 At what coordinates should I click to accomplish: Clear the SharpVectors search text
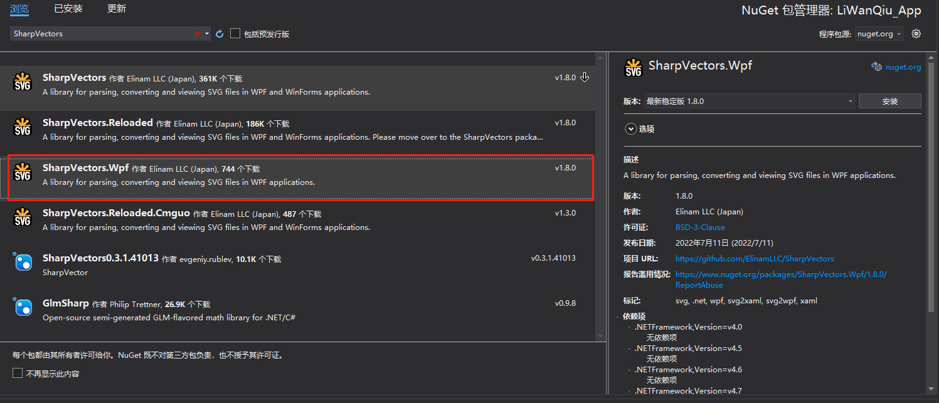(x=197, y=34)
